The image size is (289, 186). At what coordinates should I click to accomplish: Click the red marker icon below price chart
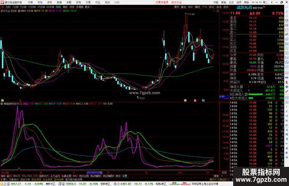(195, 100)
